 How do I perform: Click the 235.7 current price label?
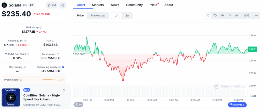point(252,49)
